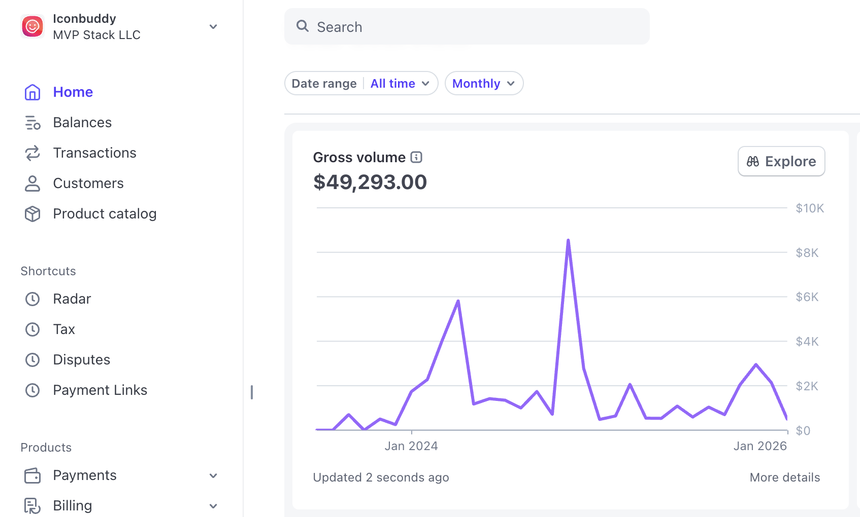The width and height of the screenshot is (860, 517).
Task: Click the Home house icon
Action: (32, 92)
